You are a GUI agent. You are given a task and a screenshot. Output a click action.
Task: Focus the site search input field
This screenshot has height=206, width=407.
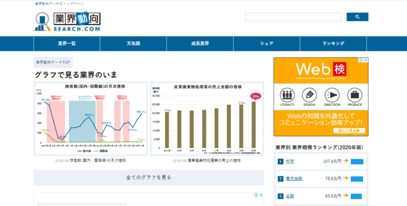(294, 17)
